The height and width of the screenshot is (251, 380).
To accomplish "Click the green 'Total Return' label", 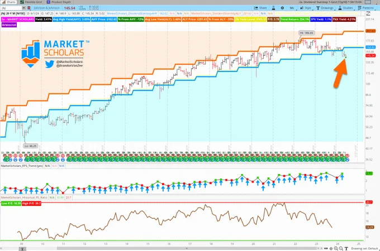I will click(294, 20).
